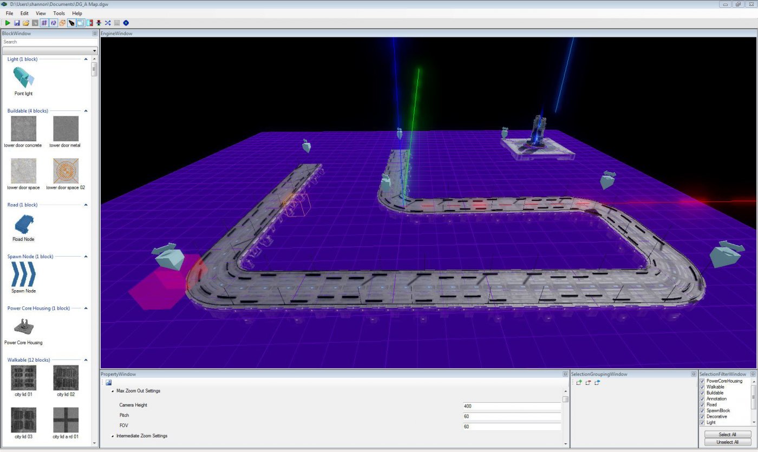
Task: Click the blue shuffle arrows toolbar icon
Action: click(108, 23)
